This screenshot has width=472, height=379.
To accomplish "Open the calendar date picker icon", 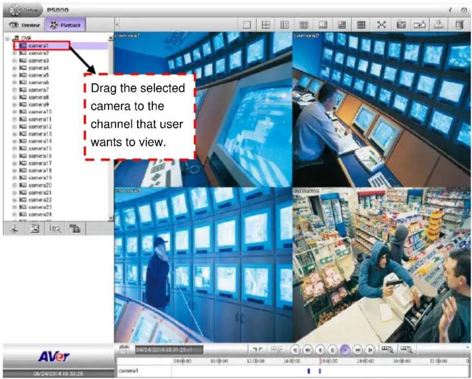I will tap(124, 350).
